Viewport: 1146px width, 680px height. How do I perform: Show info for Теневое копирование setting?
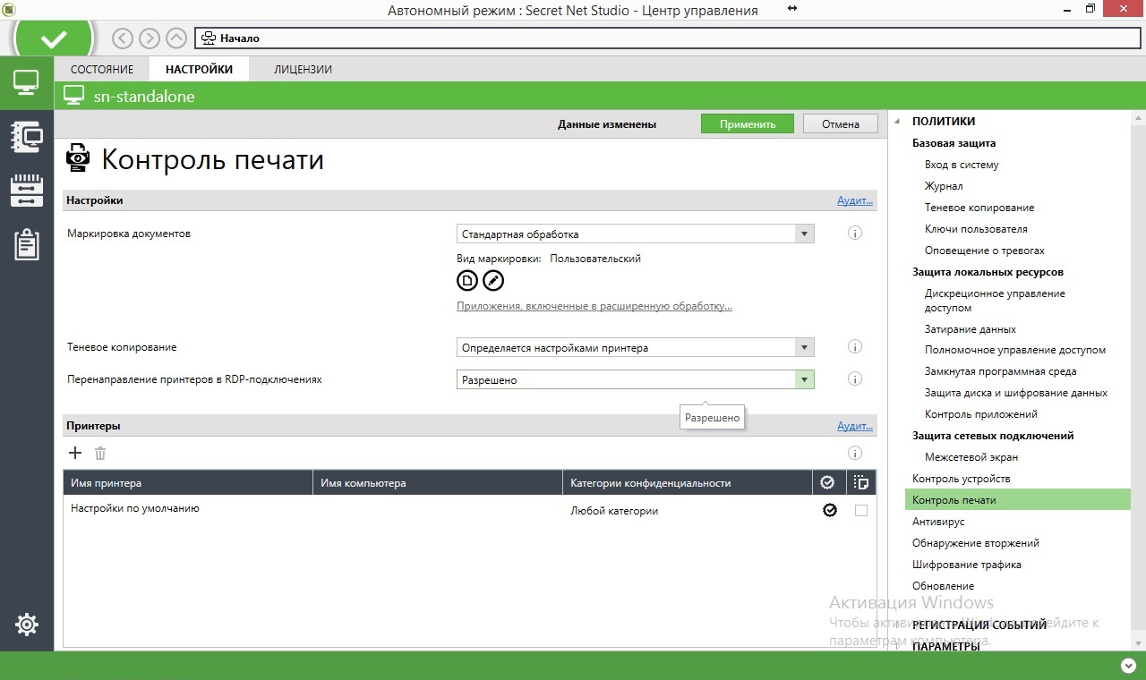[855, 347]
